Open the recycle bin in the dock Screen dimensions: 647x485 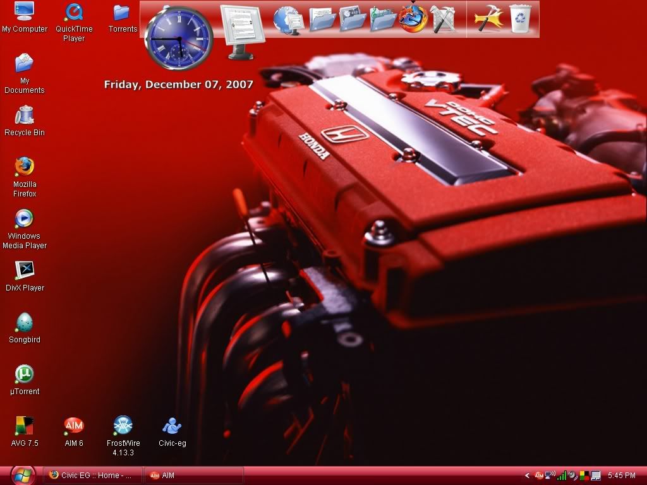[x=521, y=19]
